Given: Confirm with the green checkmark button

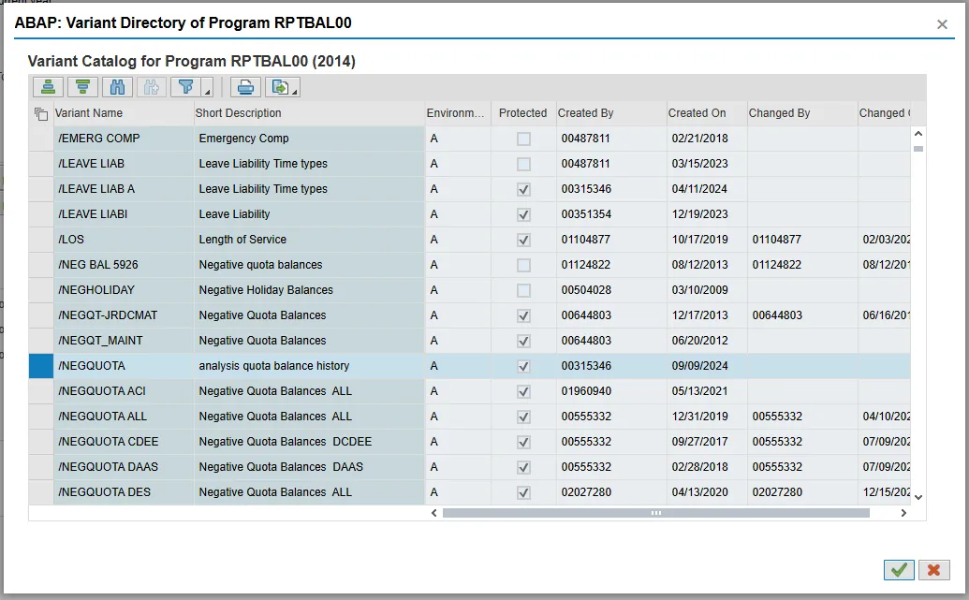Looking at the screenshot, I should click(x=899, y=569).
